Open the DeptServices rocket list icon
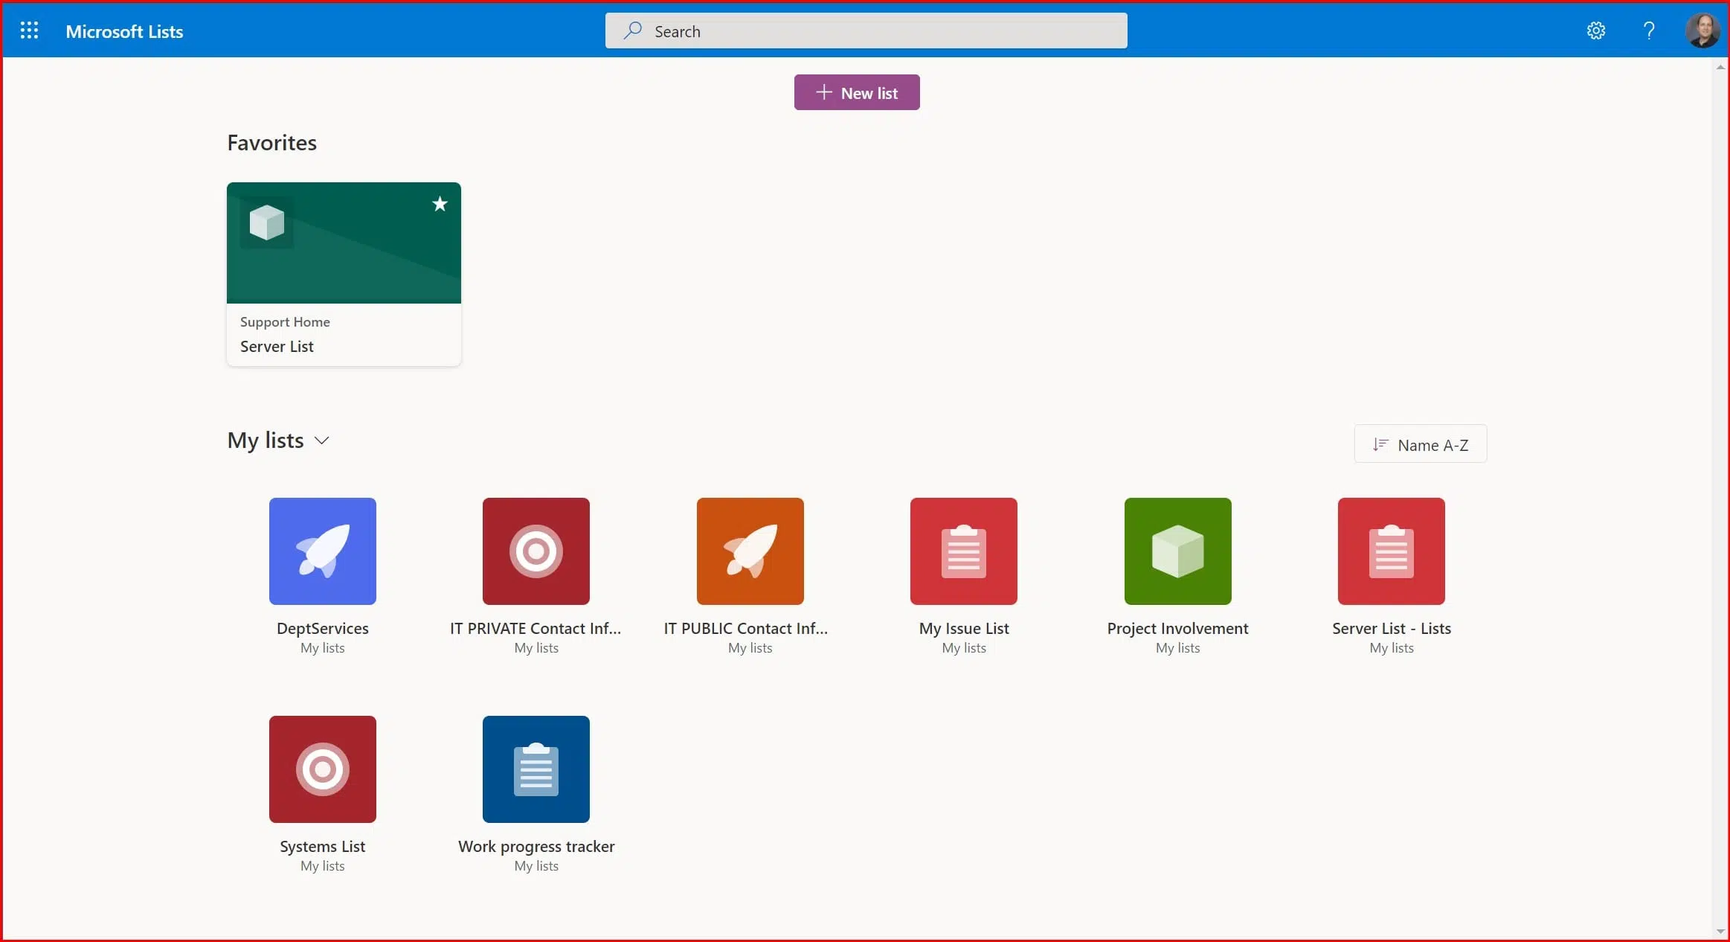 click(x=323, y=551)
